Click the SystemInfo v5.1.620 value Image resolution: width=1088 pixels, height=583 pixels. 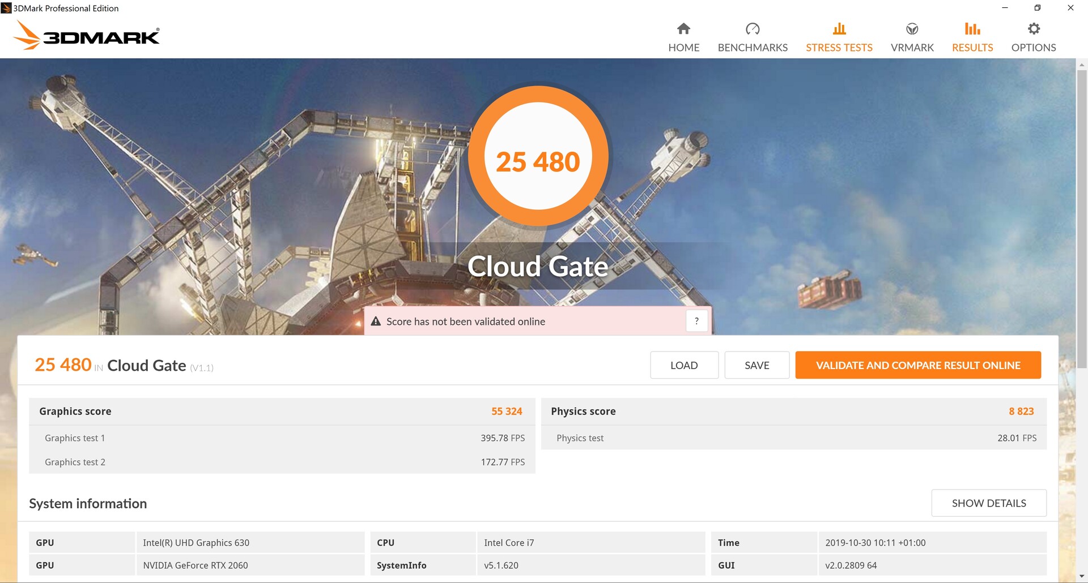click(591, 565)
